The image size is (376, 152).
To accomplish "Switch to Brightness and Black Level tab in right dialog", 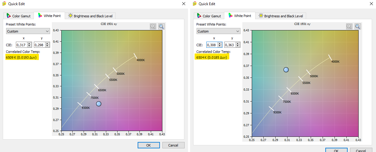I will [x=280, y=16].
